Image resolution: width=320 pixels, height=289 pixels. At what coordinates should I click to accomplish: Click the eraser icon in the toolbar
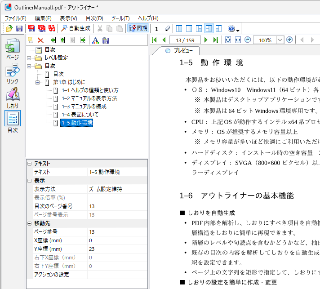click(168, 28)
